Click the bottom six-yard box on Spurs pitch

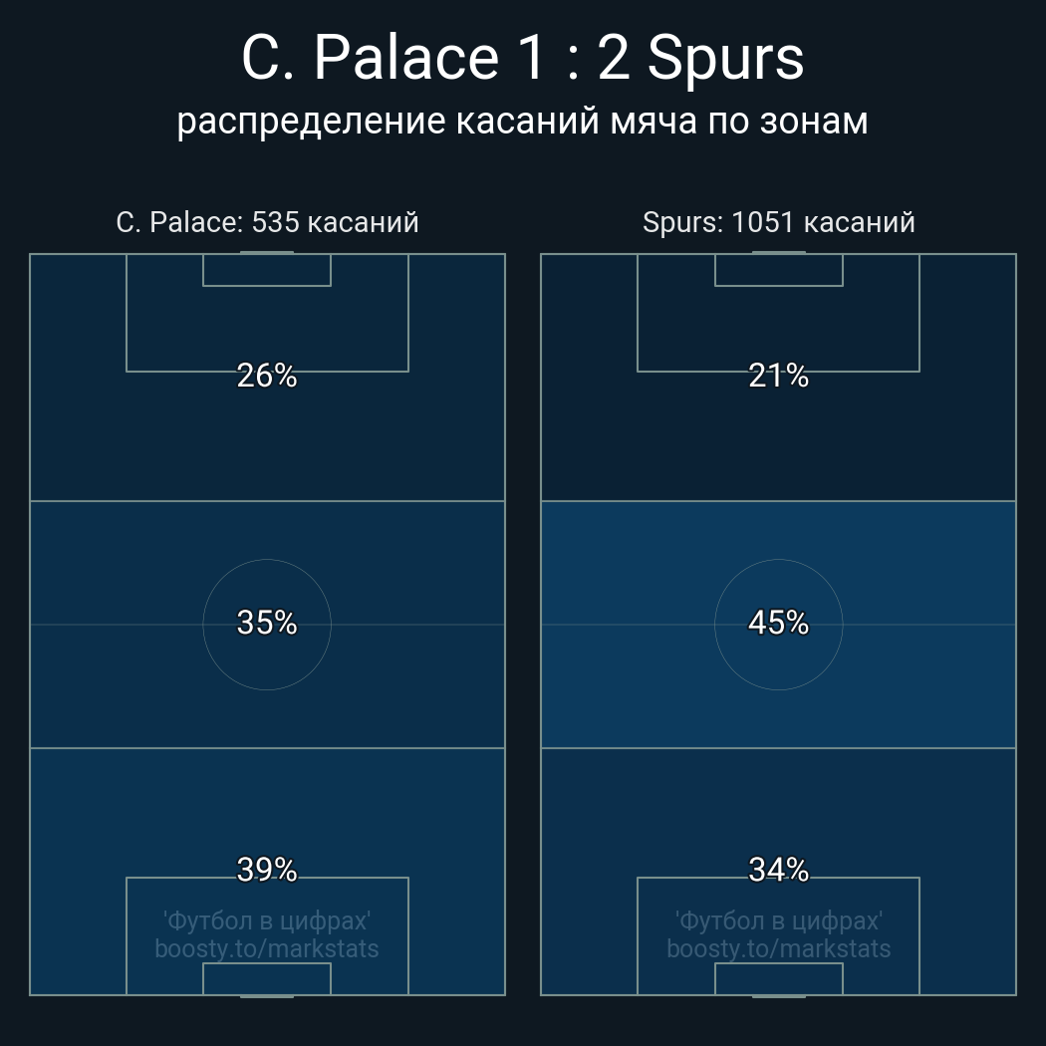coord(778,978)
